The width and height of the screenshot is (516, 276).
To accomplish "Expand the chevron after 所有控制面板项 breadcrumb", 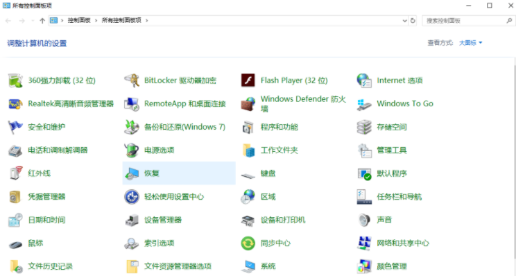I will 147,20.
